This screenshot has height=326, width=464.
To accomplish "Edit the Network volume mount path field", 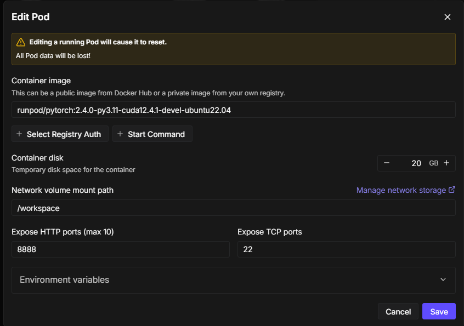I will tap(233, 208).
